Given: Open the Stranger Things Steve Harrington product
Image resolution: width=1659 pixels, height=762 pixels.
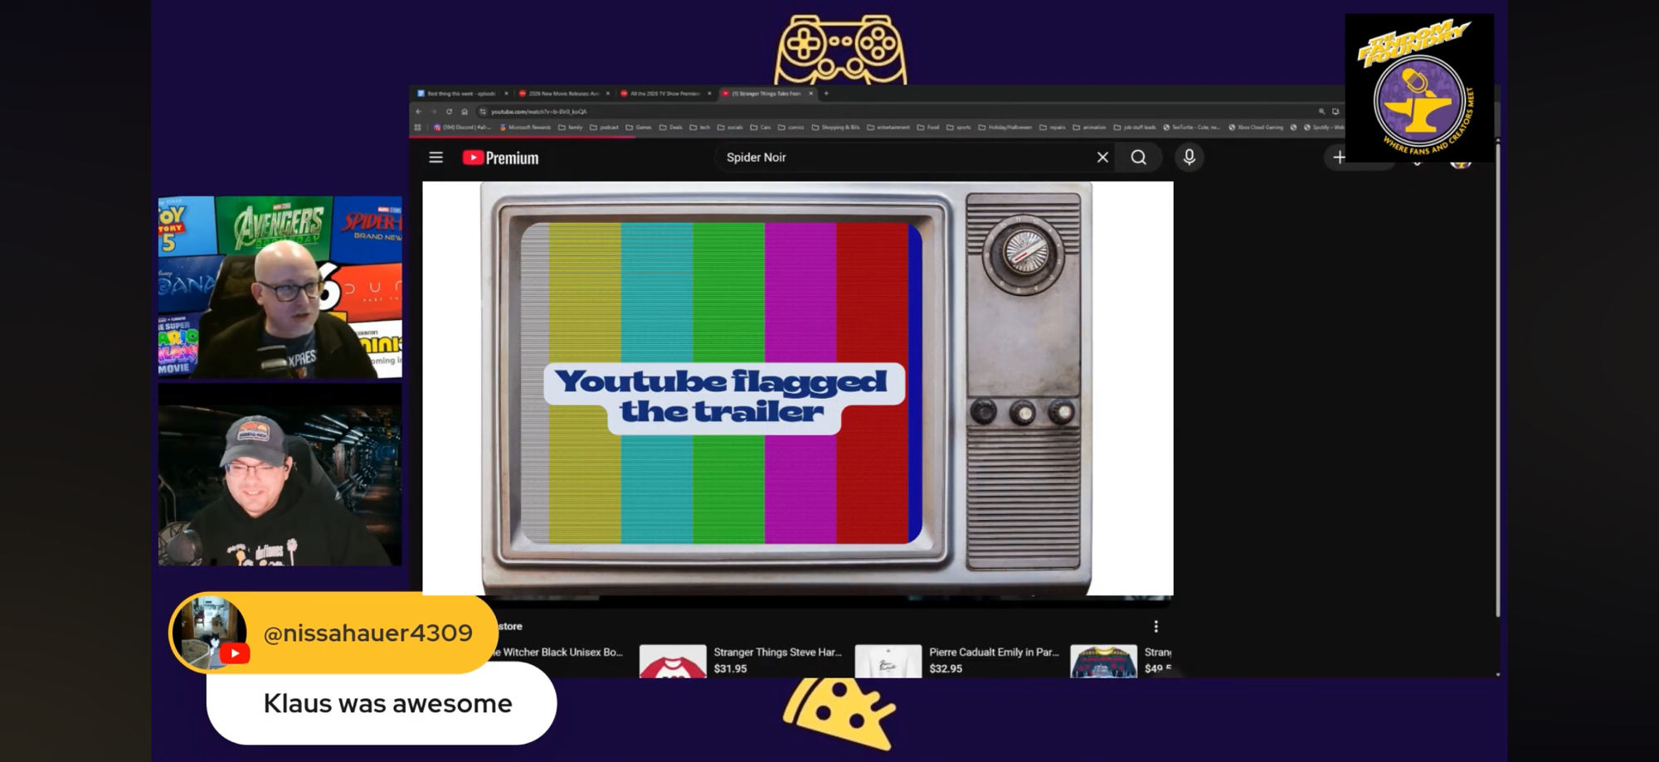Looking at the screenshot, I should [x=776, y=653].
